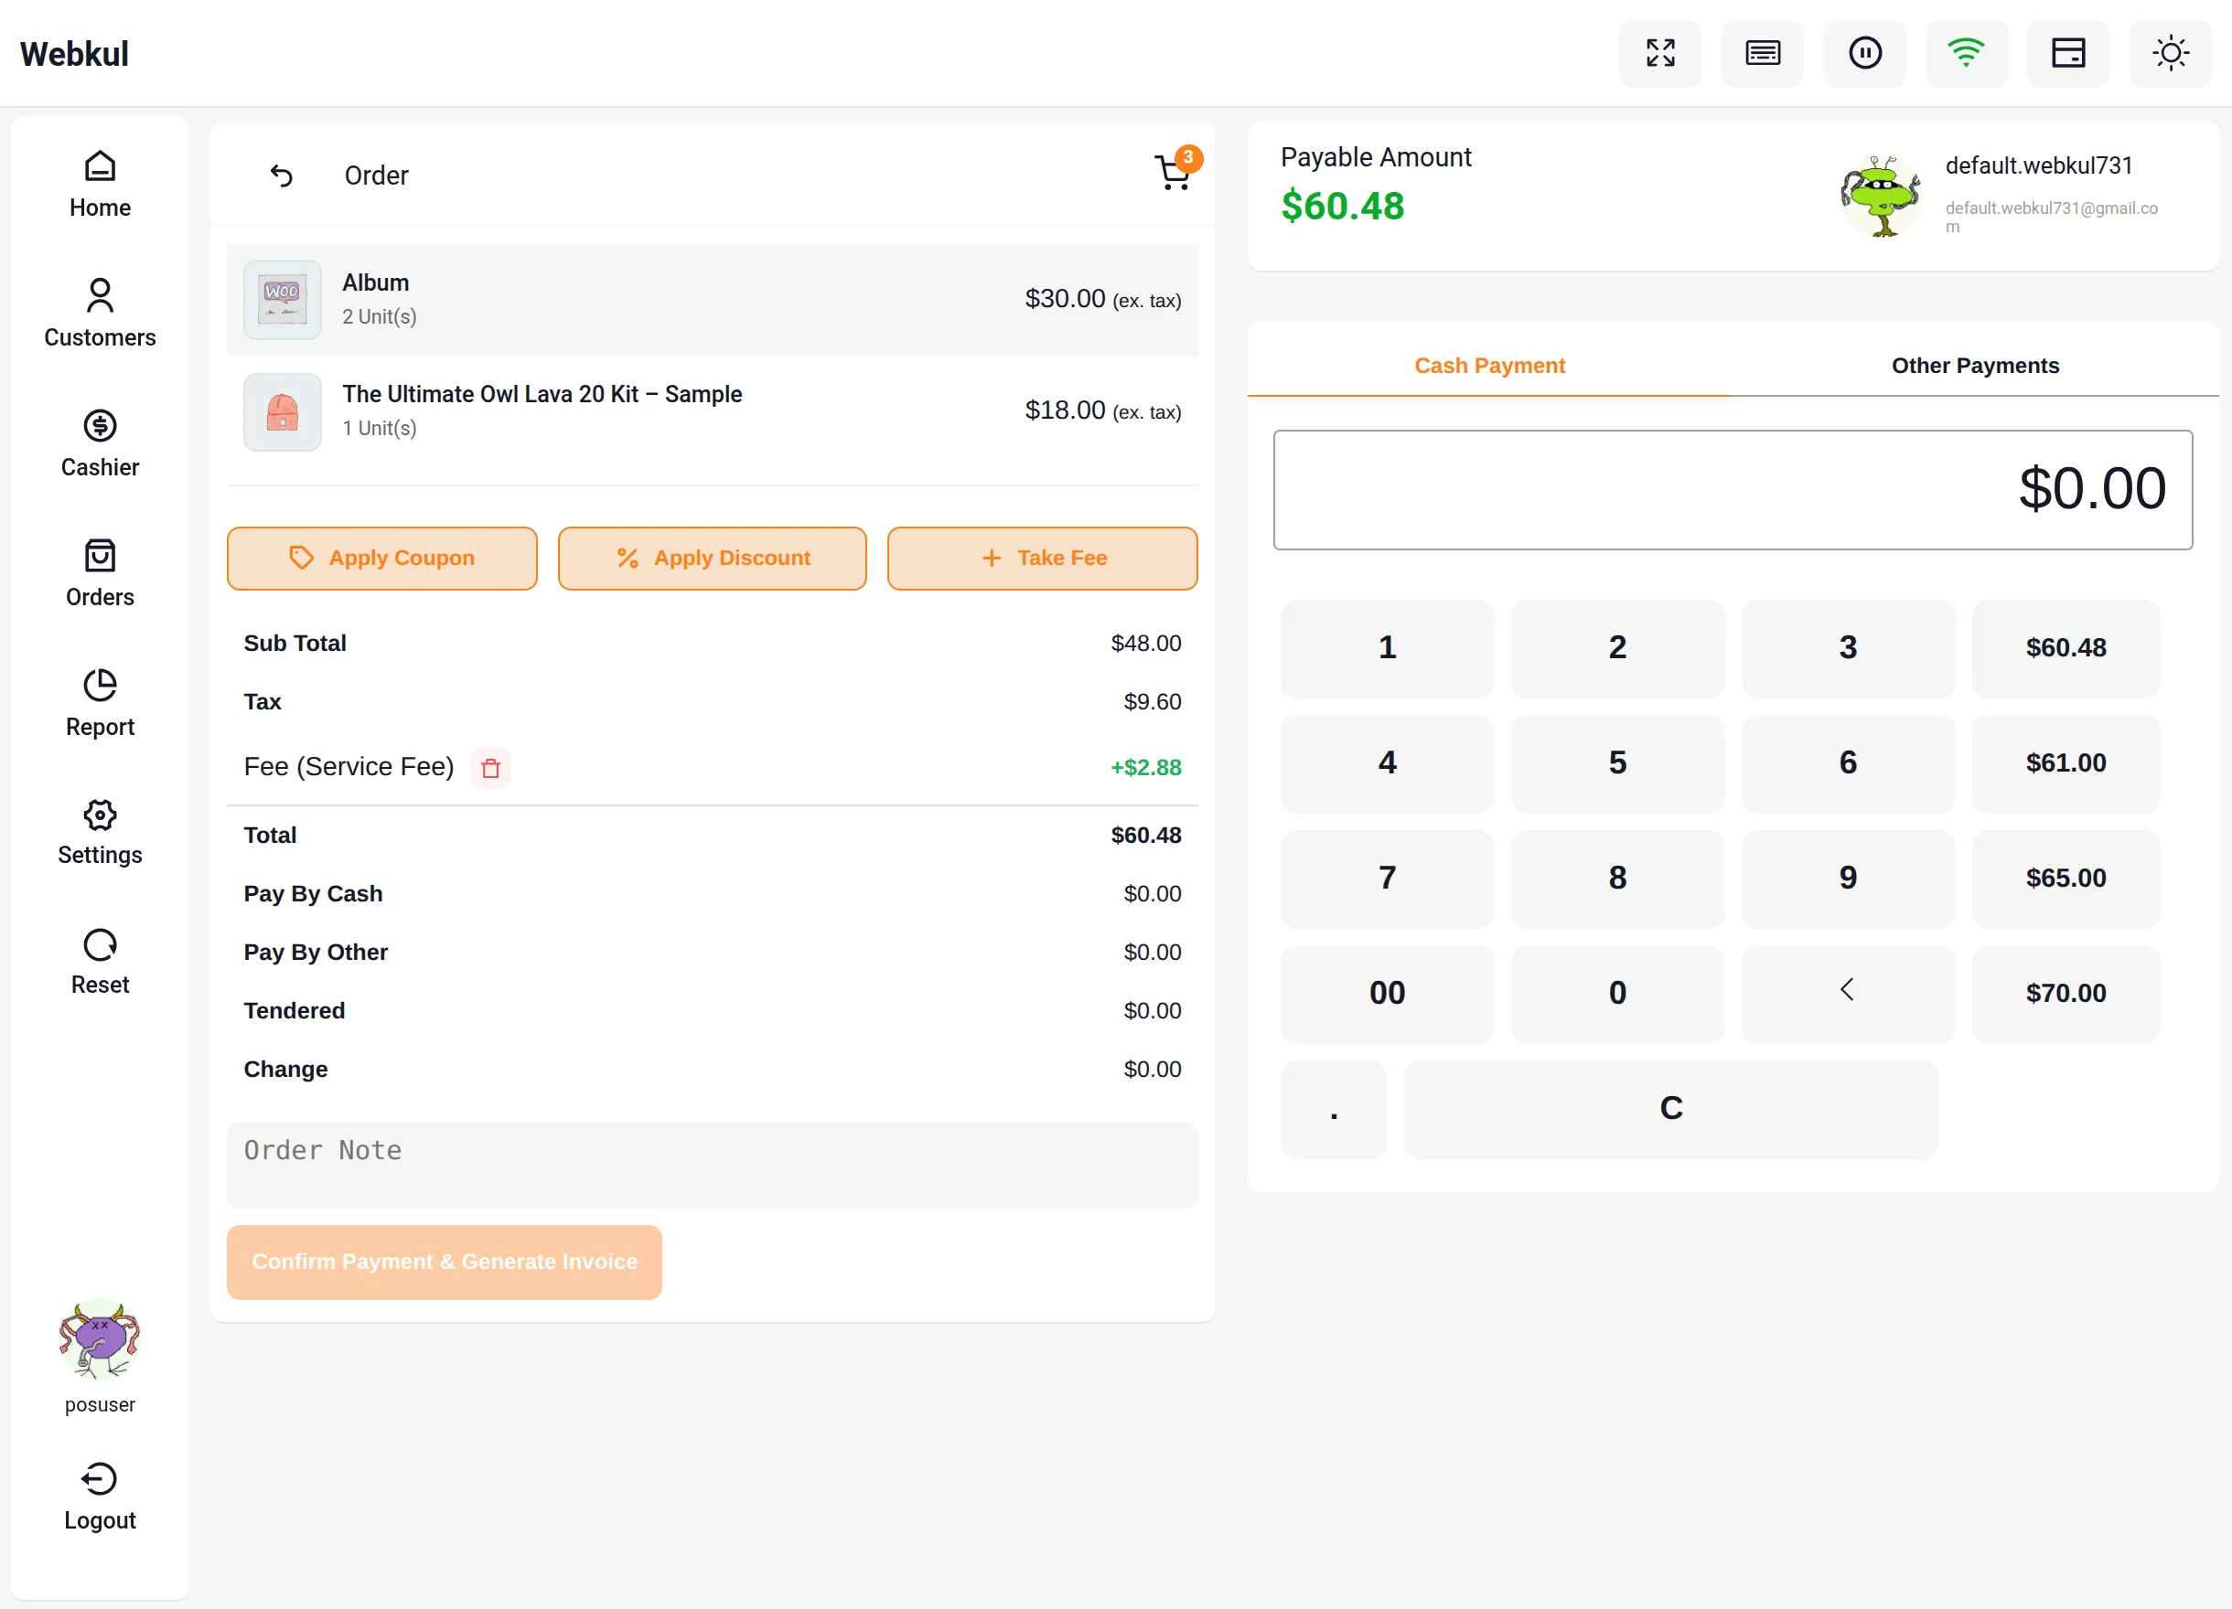Viewport: 2232px width, 1609px height.
Task: Select quick amount $70.00
Action: coord(2066,994)
